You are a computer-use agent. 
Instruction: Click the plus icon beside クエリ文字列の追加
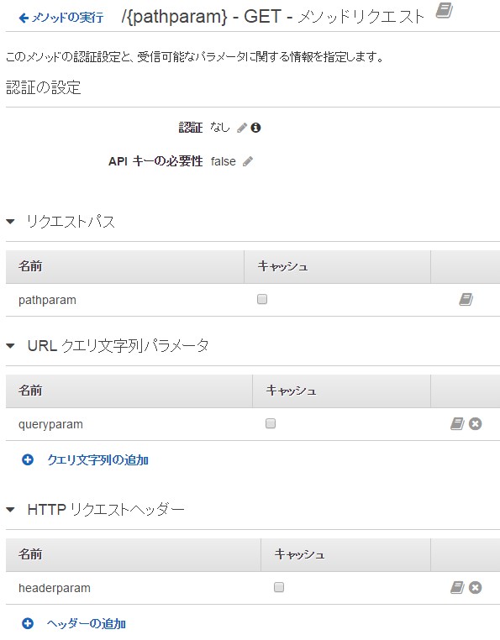28,460
